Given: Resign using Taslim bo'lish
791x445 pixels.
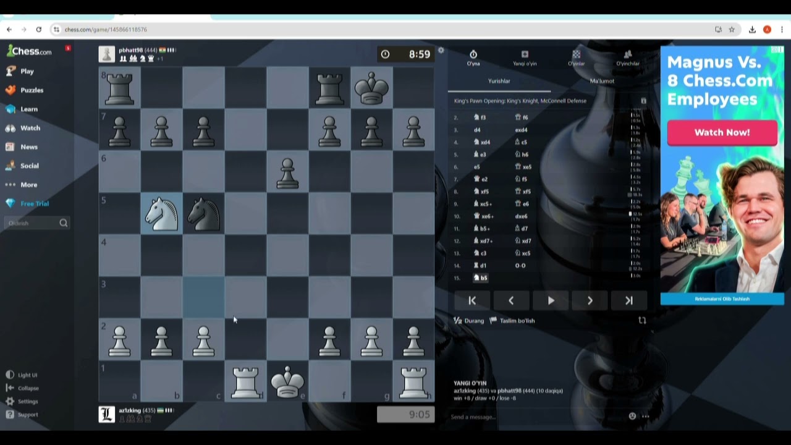Looking at the screenshot, I should pyautogui.click(x=512, y=321).
